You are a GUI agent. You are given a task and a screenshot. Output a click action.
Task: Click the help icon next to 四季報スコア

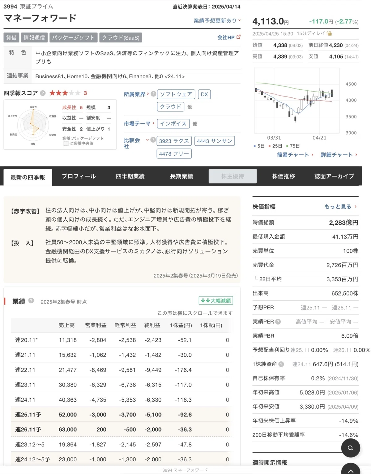point(43,93)
